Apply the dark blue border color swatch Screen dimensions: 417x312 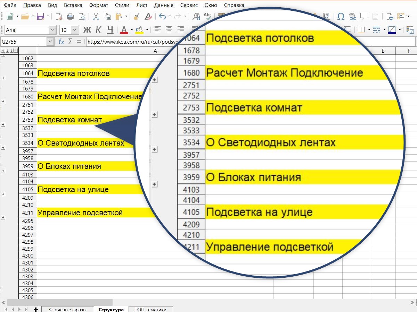(x=392, y=30)
